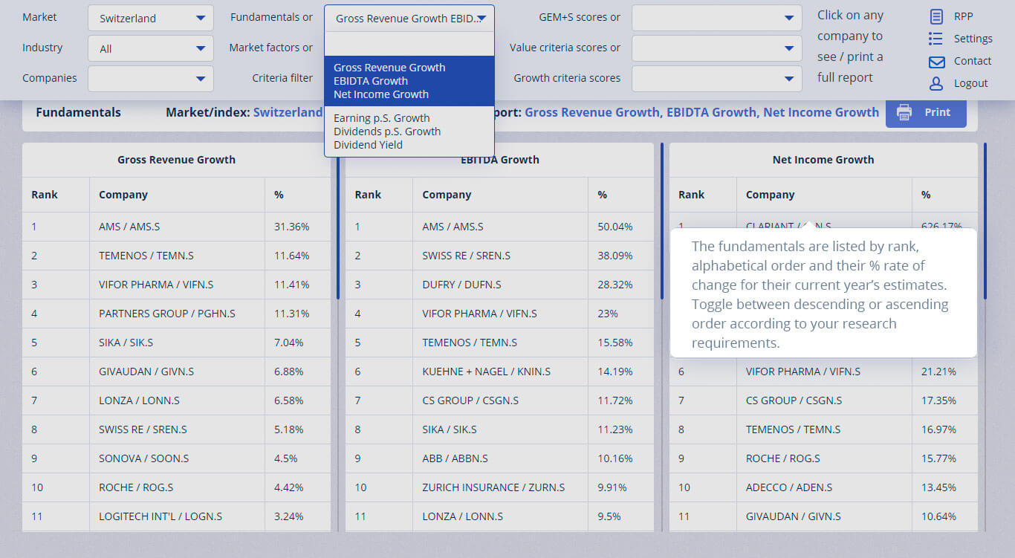Open ZURICH INSURANCE / ZURN.S company row
The width and height of the screenshot is (1015, 558).
(x=493, y=487)
